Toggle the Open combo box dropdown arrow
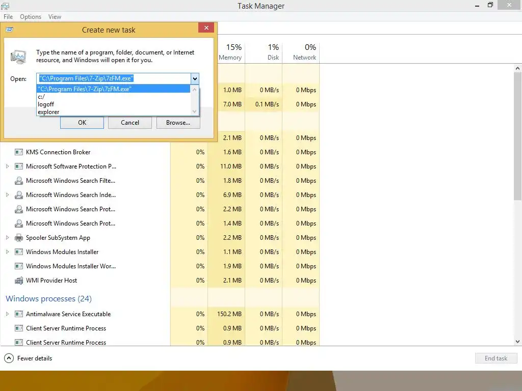This screenshot has width=522, height=391. [195, 79]
